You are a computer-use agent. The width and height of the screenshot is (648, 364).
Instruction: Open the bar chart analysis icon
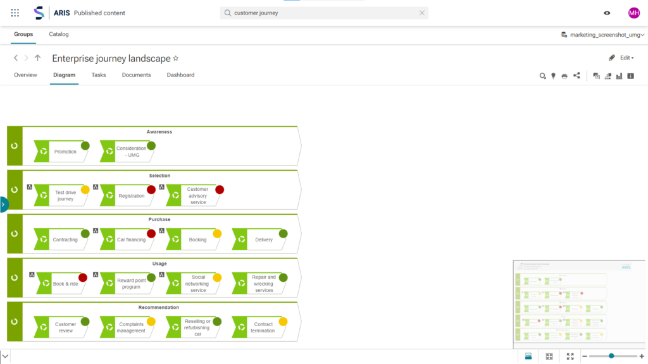pos(619,76)
